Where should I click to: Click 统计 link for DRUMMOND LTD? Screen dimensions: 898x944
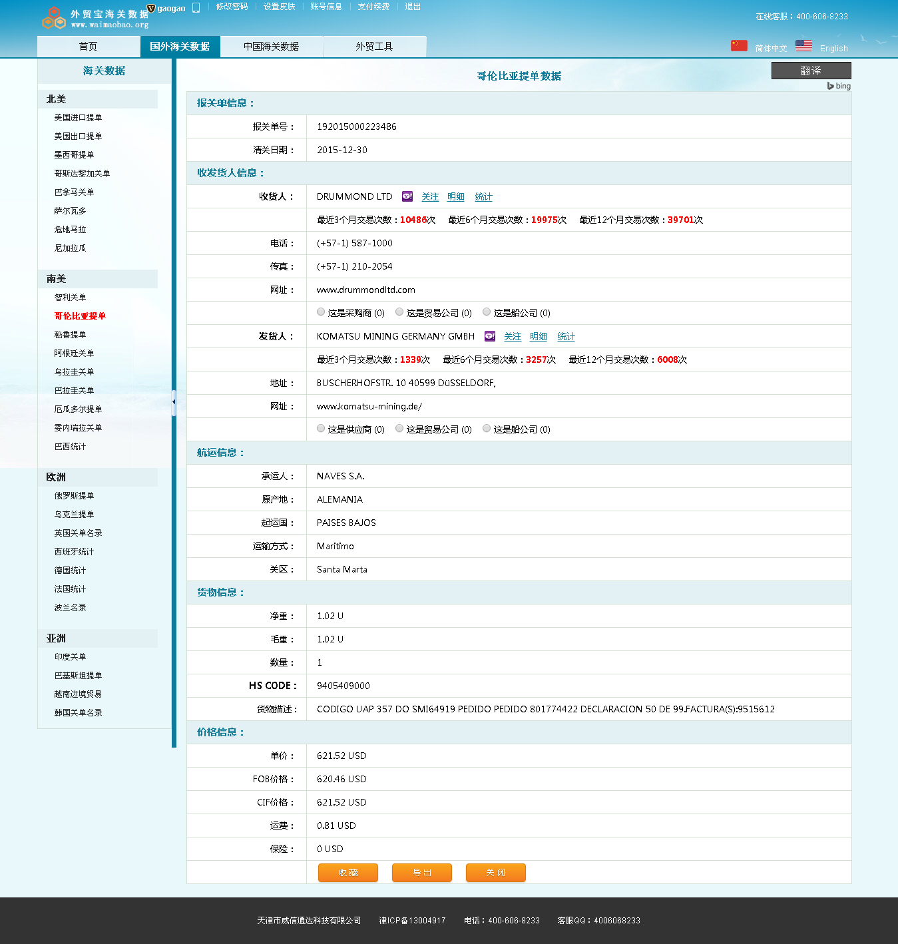coord(483,197)
